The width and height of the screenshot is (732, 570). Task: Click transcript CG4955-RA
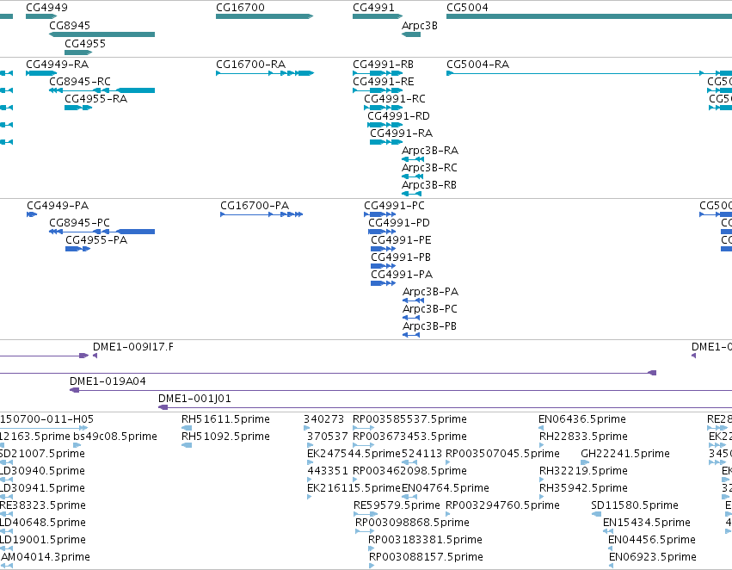tap(95, 98)
